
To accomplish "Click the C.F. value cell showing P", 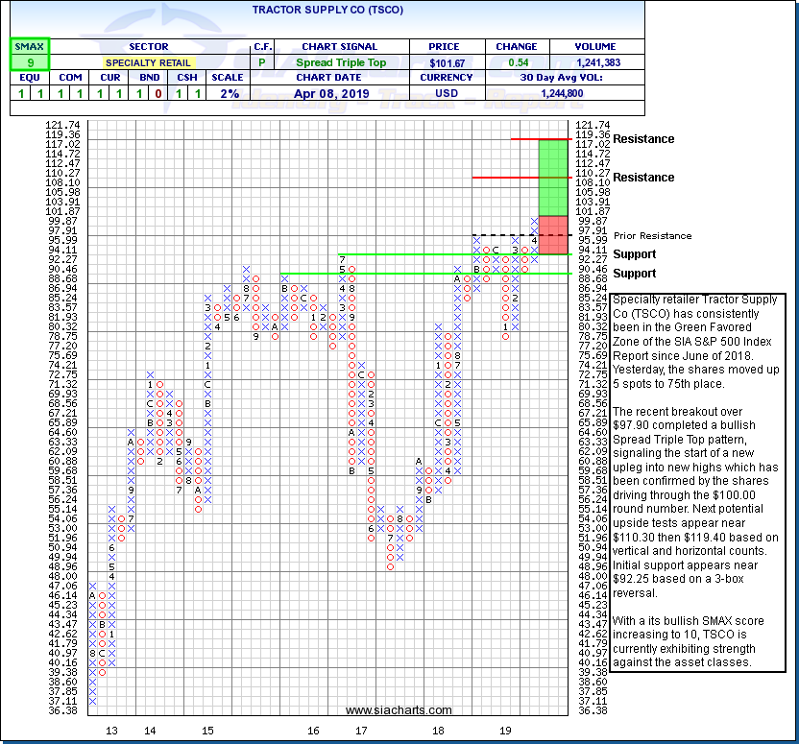I will (262, 62).
